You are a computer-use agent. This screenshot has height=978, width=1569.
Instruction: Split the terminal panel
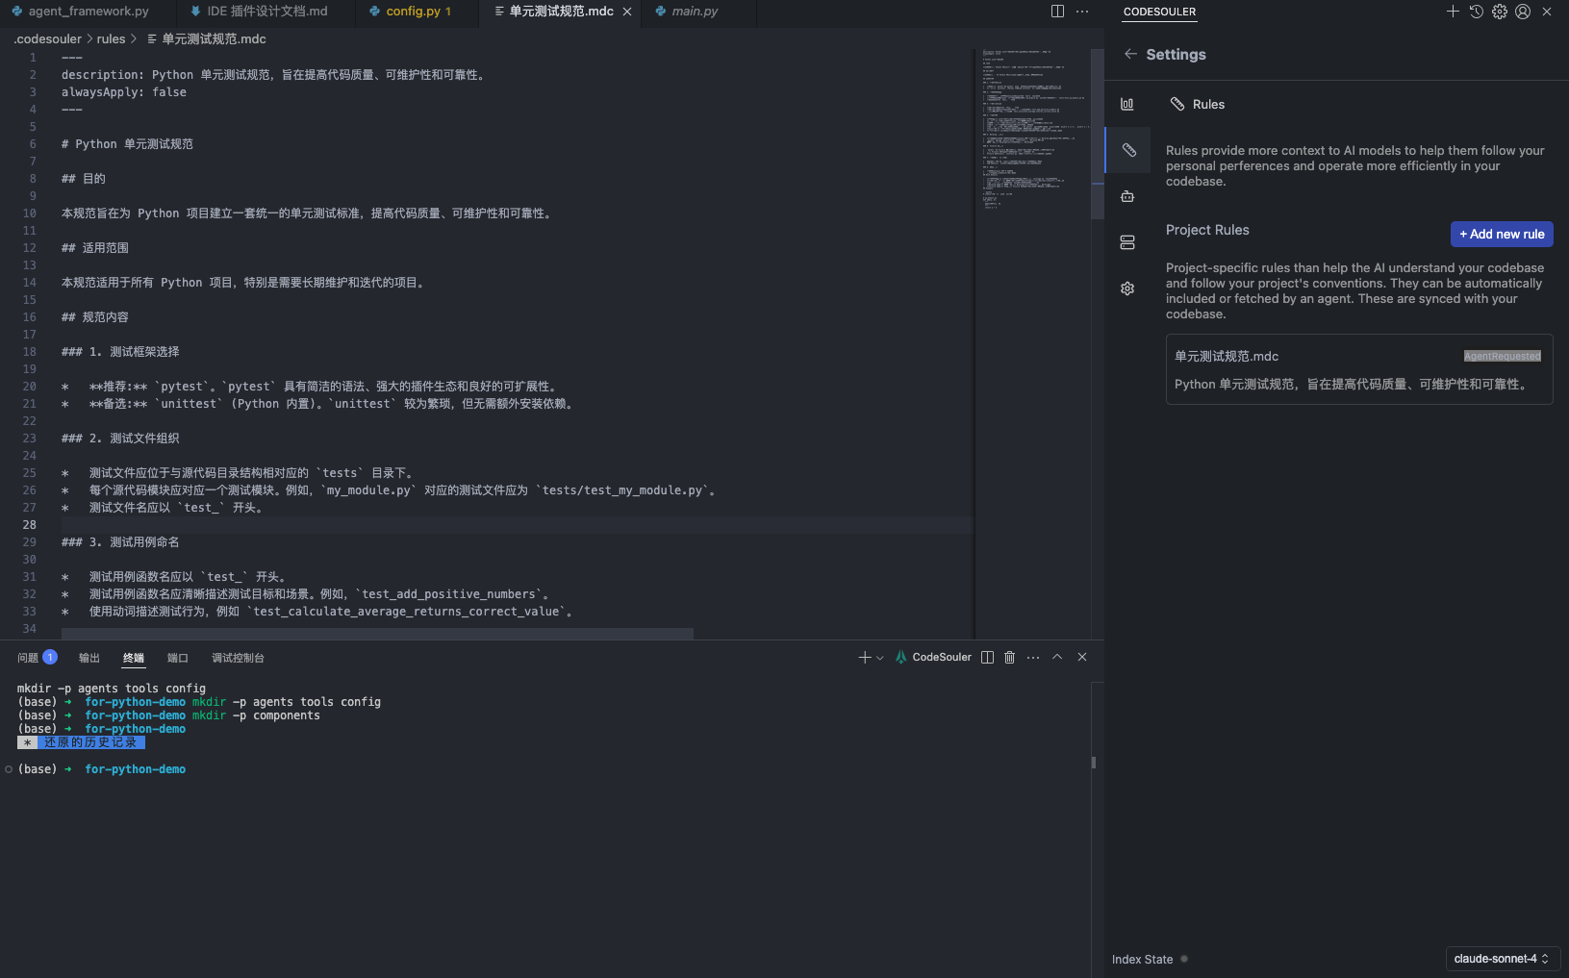pyautogui.click(x=987, y=657)
